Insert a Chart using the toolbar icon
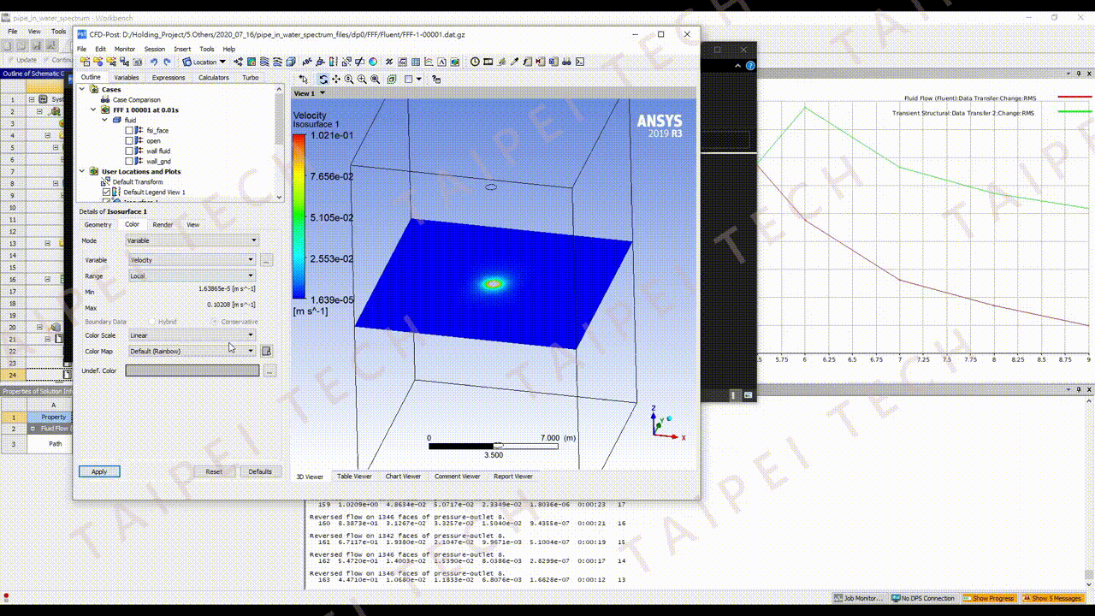The image size is (1095, 616). [429, 62]
